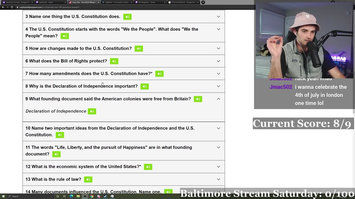Switch to sambucha Twitch tab

50,2
